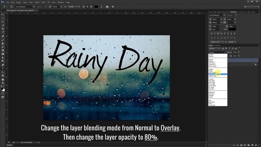Choose Soft Light from the blend mode list
The height and width of the screenshot is (147, 261).
tap(212, 81)
